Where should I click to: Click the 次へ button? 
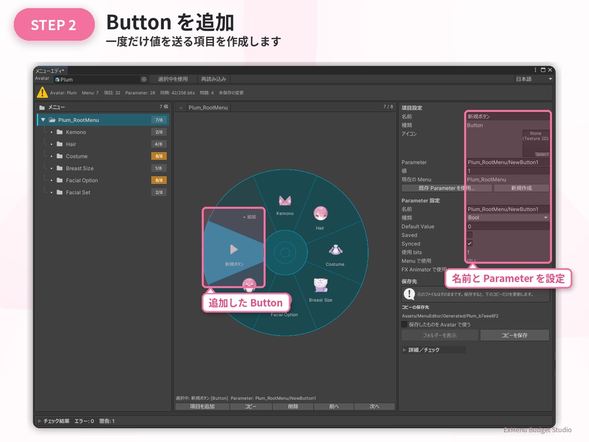click(374, 406)
